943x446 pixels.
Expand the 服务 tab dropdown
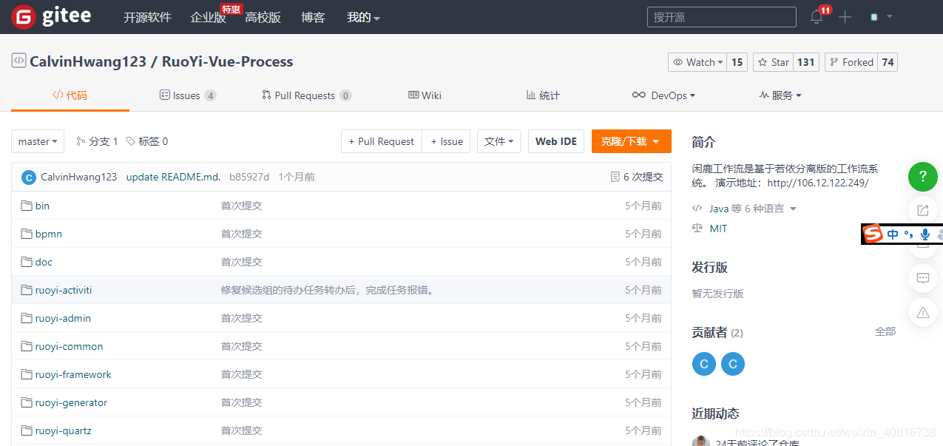[780, 95]
